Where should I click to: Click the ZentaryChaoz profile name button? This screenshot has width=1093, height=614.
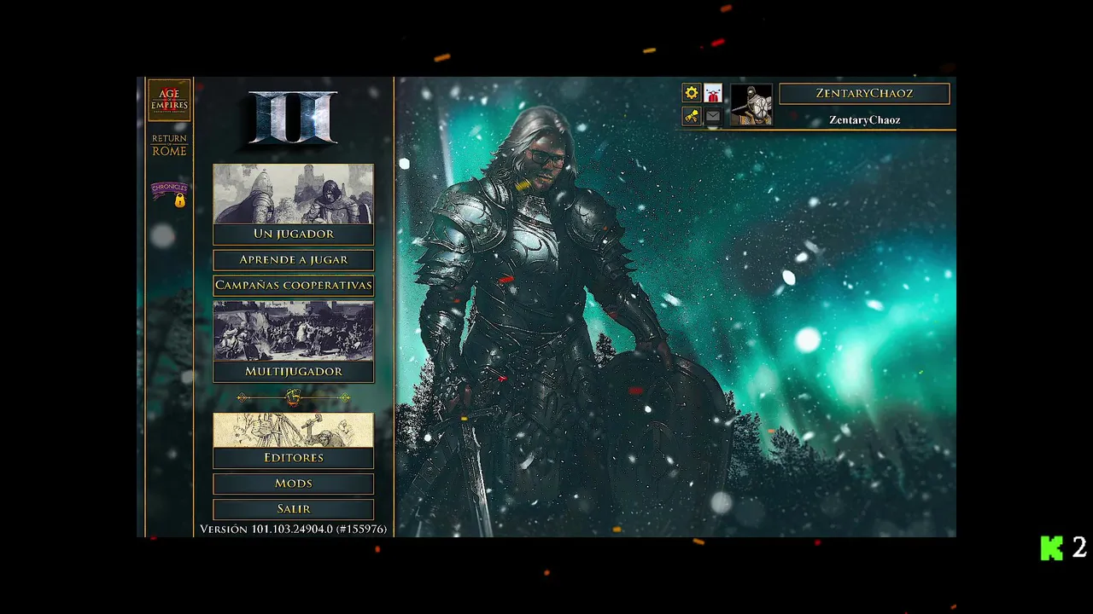864,93
